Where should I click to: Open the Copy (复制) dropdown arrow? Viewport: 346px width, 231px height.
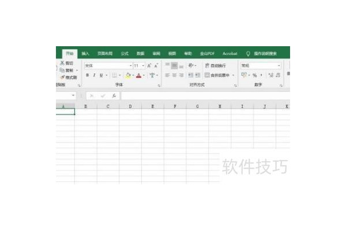(x=77, y=70)
